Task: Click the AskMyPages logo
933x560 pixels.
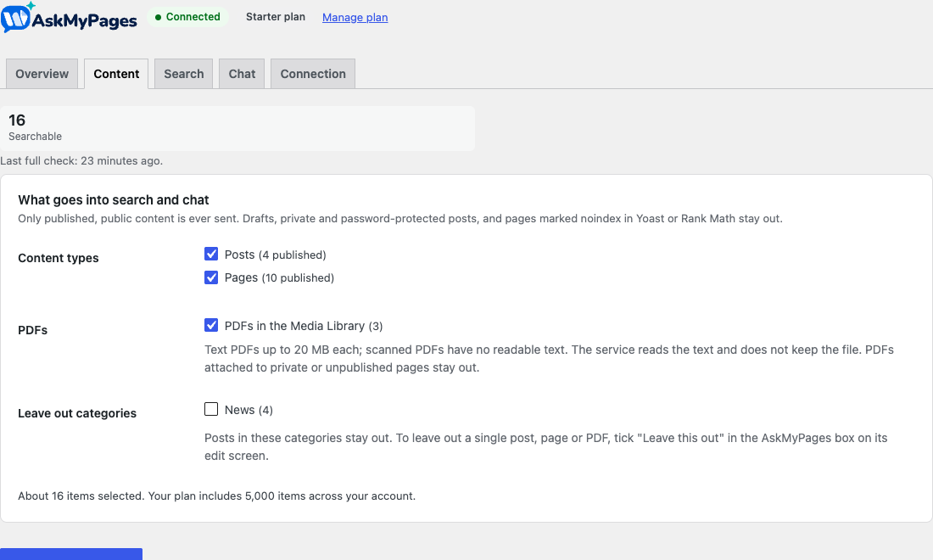Action: pos(69,17)
